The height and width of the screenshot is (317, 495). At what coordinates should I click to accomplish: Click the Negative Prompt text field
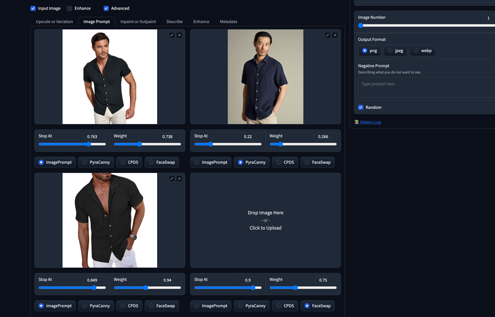pyautogui.click(x=425, y=88)
